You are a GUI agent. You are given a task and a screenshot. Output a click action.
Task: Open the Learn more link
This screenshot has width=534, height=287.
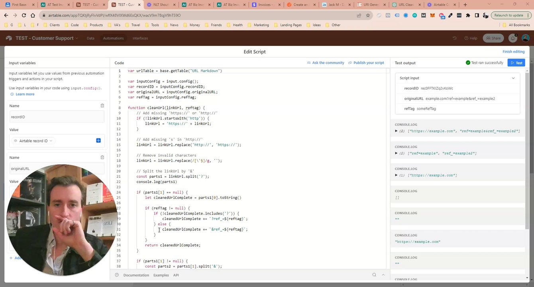pos(22,94)
